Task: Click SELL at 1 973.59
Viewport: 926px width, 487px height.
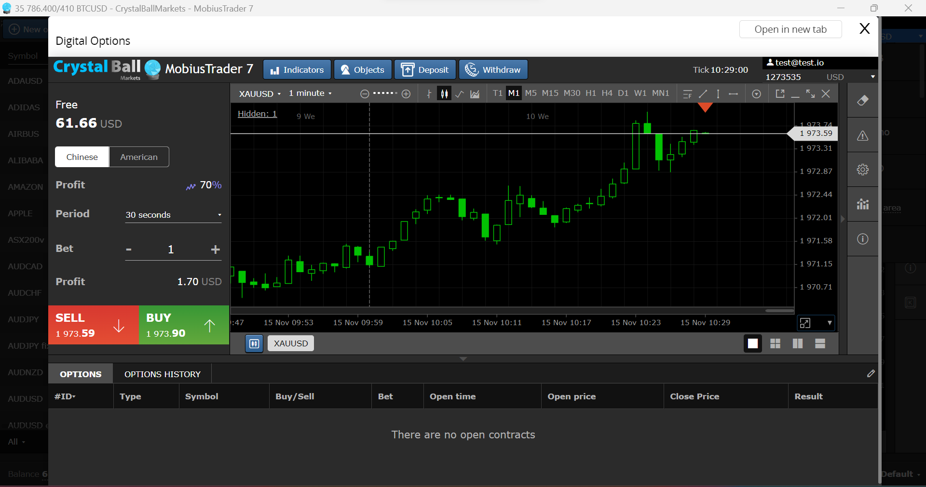Action: tap(94, 325)
